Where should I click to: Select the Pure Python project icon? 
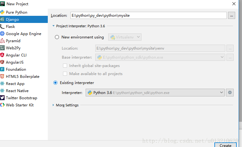tap(2, 12)
